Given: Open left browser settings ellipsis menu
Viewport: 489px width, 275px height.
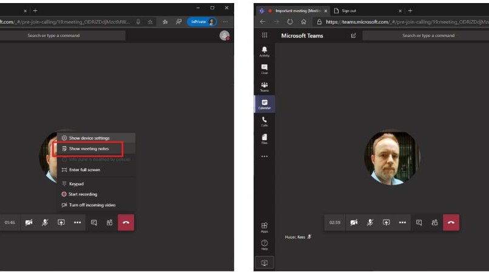Looking at the screenshot, I should [225, 22].
